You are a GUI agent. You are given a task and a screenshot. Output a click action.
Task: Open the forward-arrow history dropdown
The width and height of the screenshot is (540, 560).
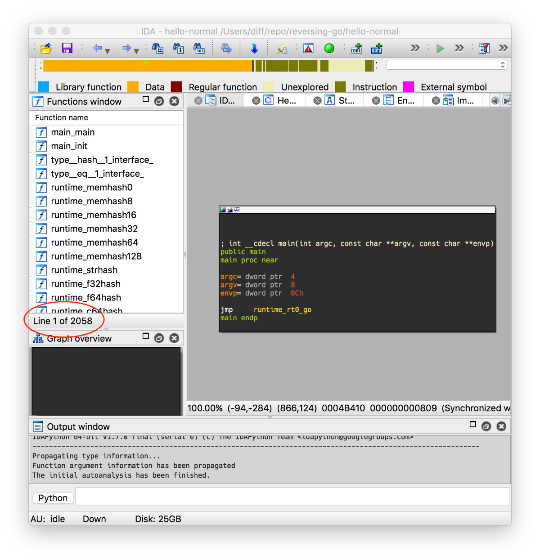click(136, 51)
